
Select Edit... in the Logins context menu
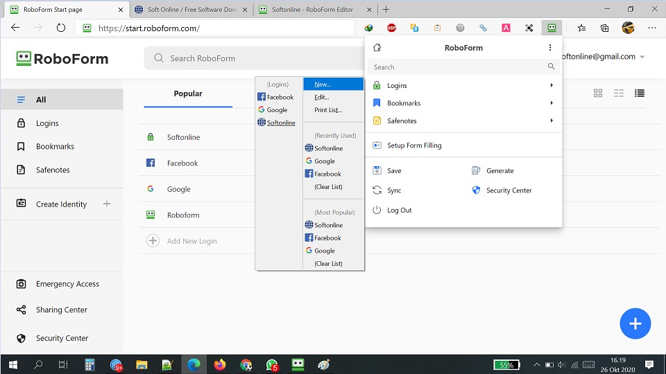[334, 97]
